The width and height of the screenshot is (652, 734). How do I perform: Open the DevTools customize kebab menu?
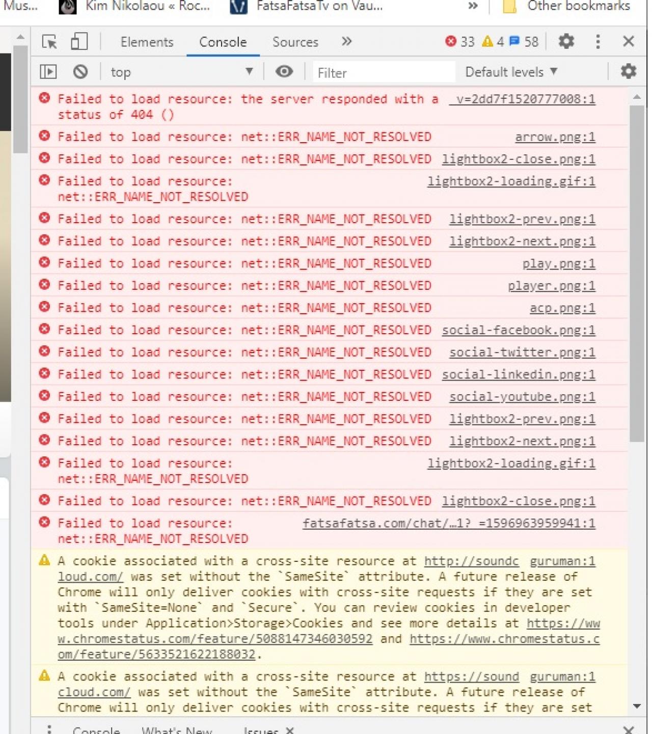[x=598, y=41]
